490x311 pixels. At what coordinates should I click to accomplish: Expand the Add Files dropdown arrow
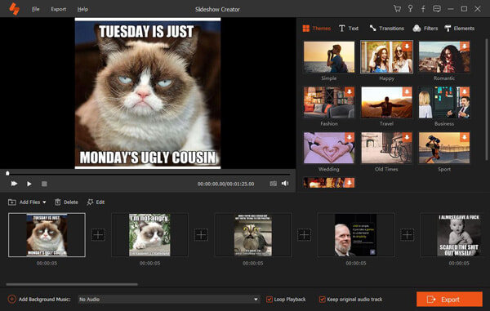click(x=44, y=202)
